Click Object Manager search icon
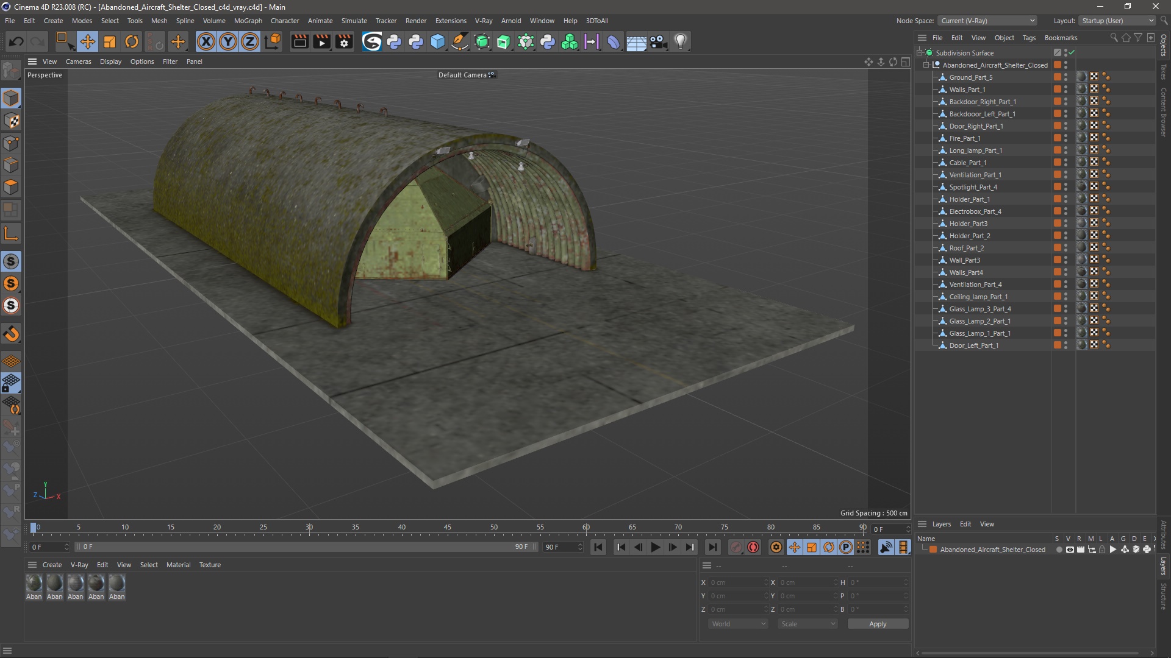The width and height of the screenshot is (1171, 658). (x=1114, y=38)
